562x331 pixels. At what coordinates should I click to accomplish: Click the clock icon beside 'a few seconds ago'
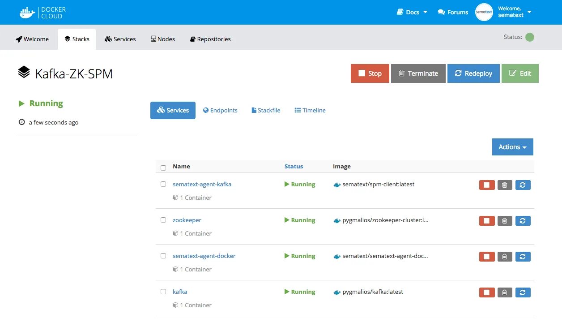point(21,122)
